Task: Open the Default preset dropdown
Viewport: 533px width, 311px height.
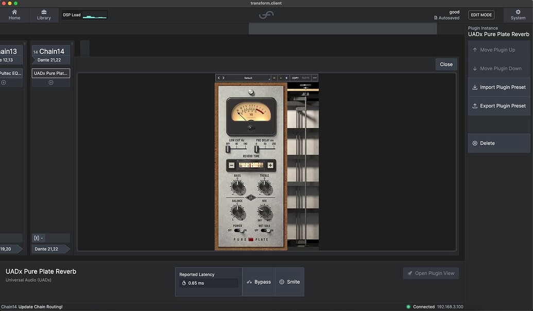Action: point(249,78)
